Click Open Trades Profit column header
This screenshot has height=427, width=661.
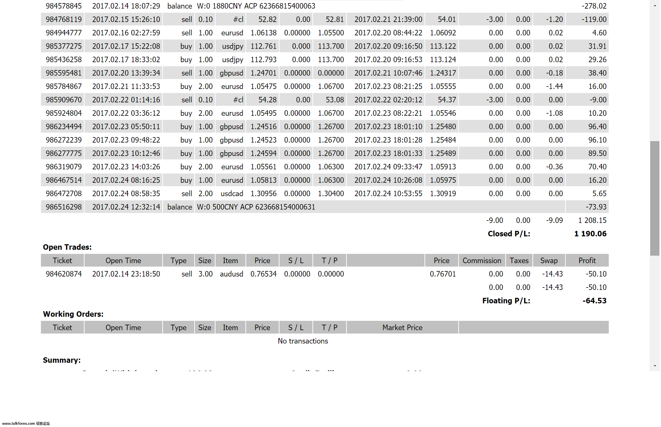[x=587, y=261]
